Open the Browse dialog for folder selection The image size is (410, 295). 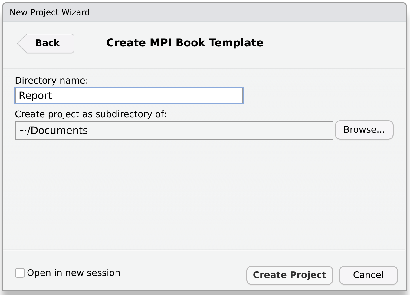coord(364,130)
